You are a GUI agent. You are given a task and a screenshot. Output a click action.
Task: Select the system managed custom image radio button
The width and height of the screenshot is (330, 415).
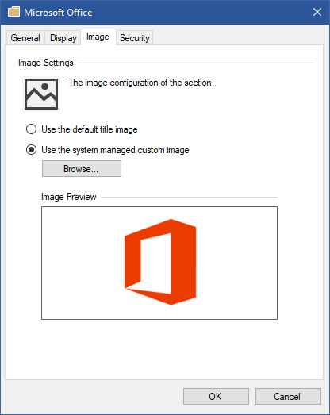click(x=31, y=150)
